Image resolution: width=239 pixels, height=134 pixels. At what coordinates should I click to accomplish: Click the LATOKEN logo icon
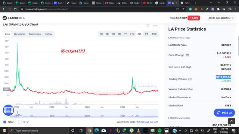[x=5, y=18]
